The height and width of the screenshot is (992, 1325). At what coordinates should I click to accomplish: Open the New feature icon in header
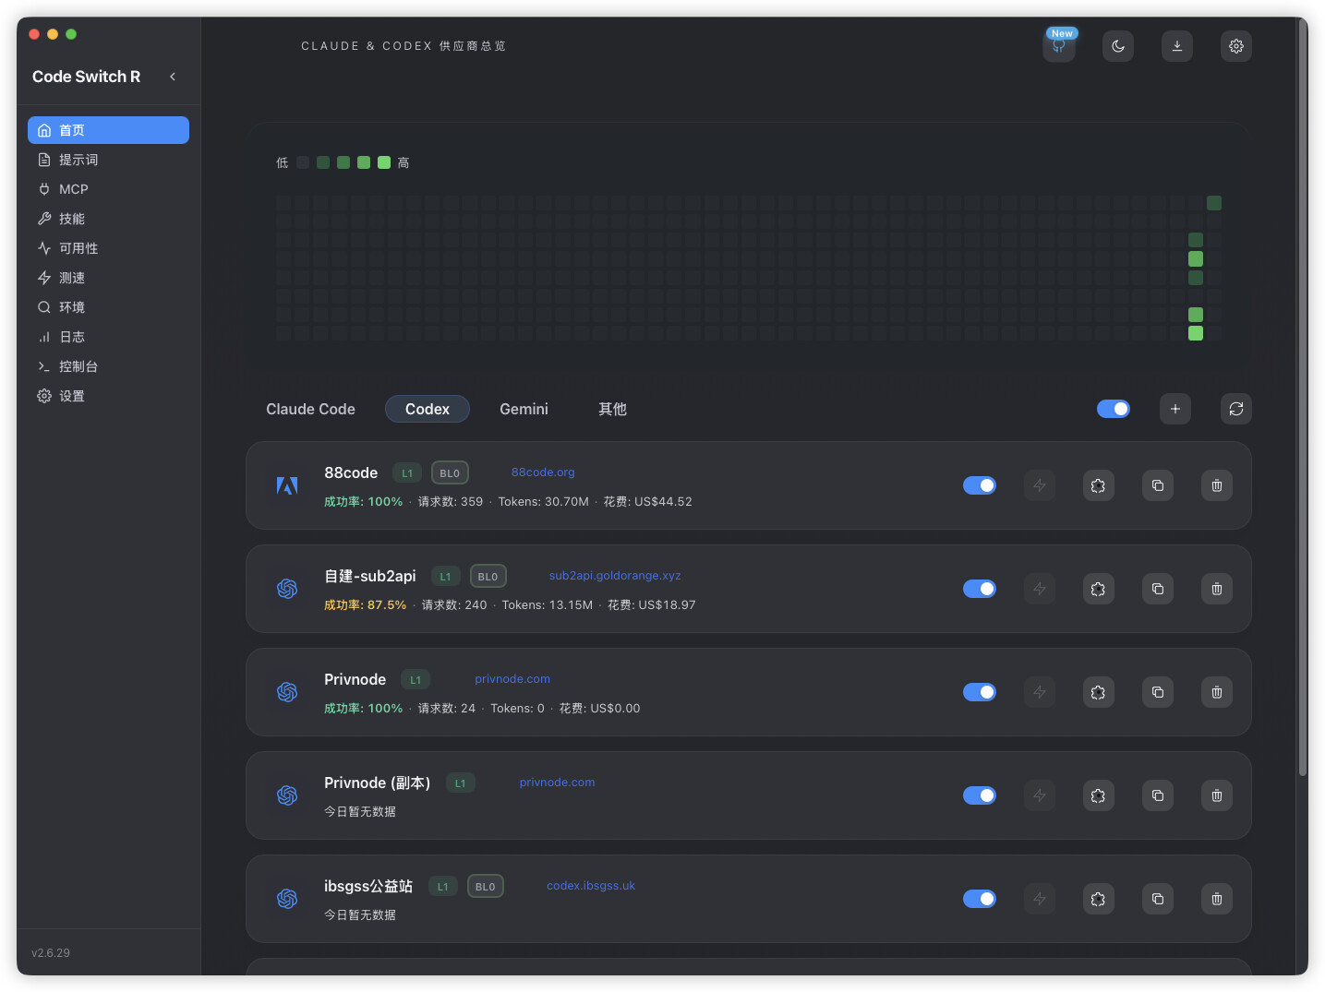coord(1059,46)
